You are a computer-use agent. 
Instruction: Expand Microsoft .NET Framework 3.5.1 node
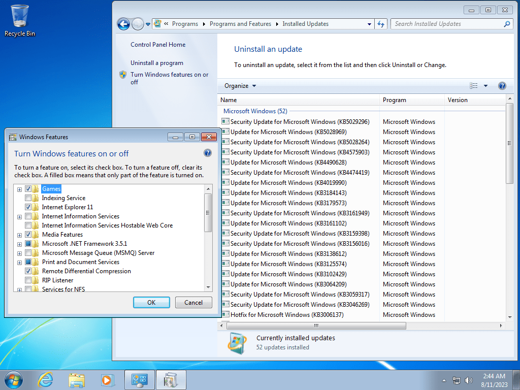(20, 245)
